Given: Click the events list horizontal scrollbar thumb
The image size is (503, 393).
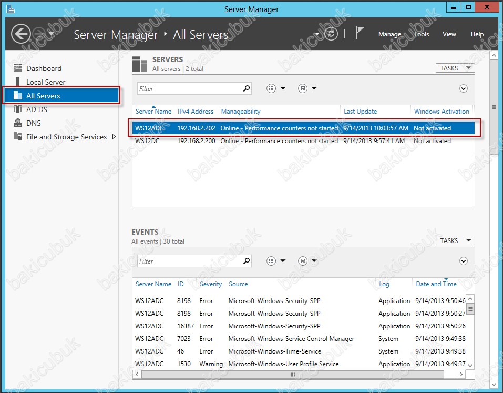Looking at the screenshot, I should pyautogui.click(x=293, y=375).
